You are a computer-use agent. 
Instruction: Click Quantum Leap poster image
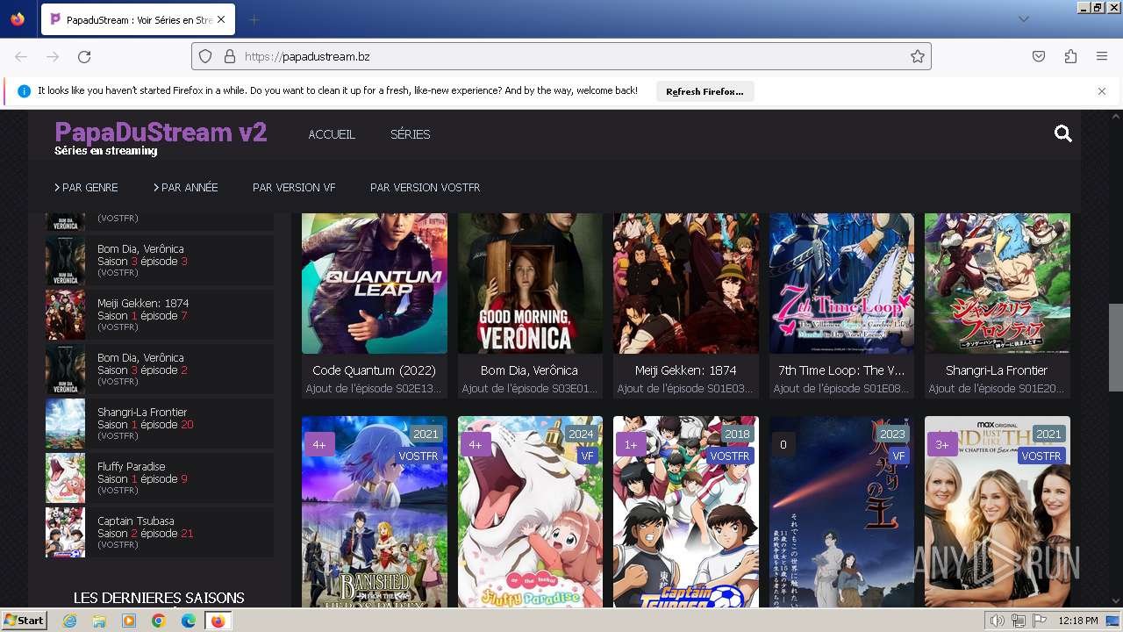[x=375, y=283]
